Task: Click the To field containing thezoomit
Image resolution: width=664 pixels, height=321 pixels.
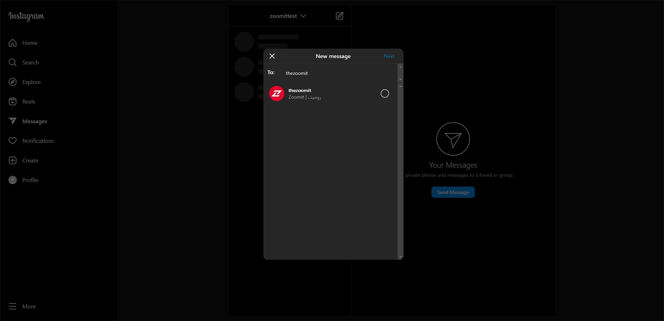Action: pos(339,73)
